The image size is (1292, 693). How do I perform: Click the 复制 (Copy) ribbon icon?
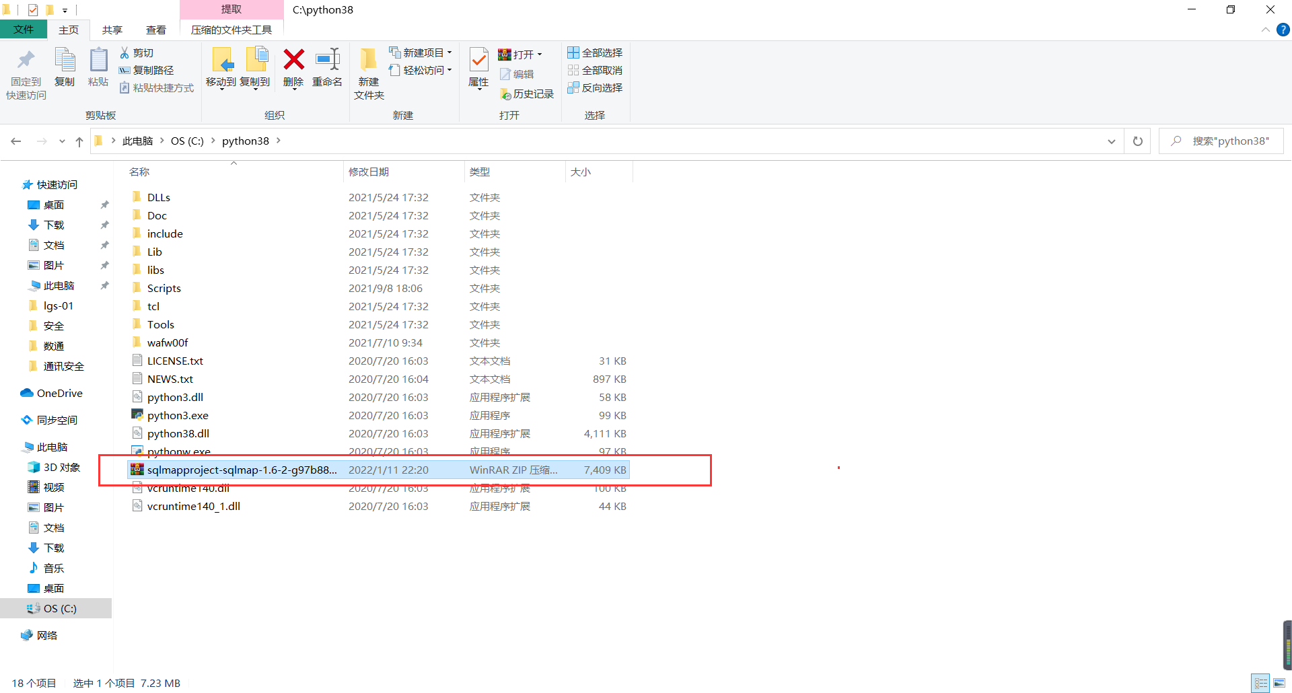(x=65, y=69)
